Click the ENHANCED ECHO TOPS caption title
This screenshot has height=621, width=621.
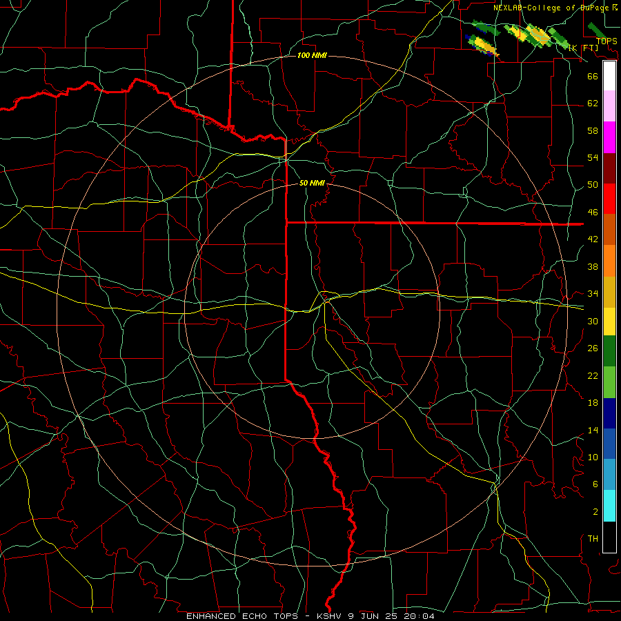point(242,616)
